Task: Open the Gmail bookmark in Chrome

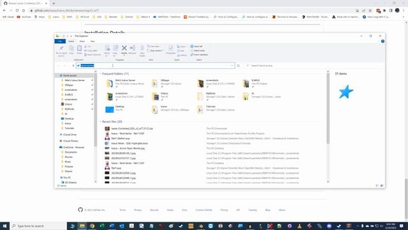Action: pyautogui.click(x=8, y=17)
